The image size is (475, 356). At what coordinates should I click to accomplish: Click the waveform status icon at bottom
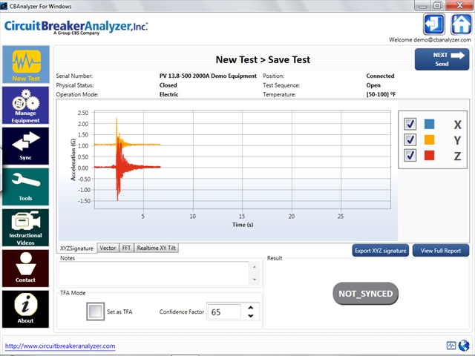pyautogui.click(x=451, y=346)
